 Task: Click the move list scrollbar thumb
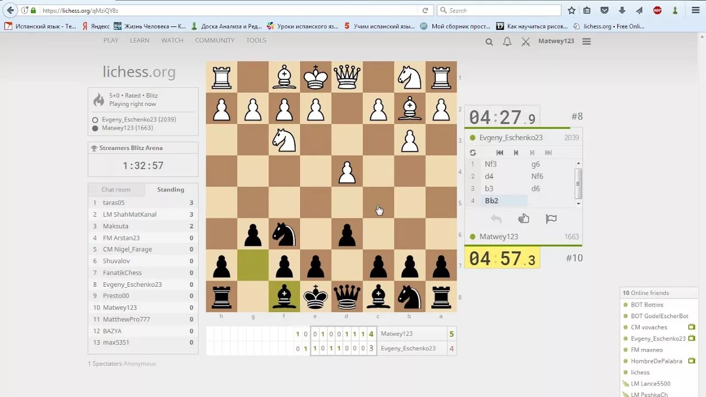pyautogui.click(x=578, y=183)
